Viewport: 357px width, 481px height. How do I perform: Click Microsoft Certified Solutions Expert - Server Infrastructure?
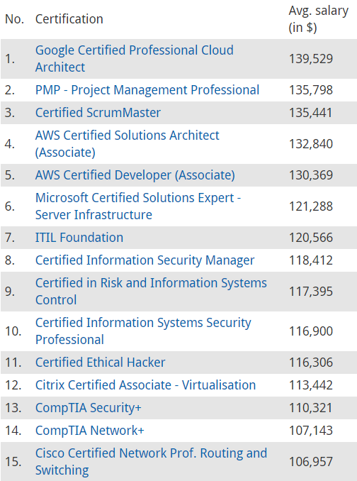point(138,206)
